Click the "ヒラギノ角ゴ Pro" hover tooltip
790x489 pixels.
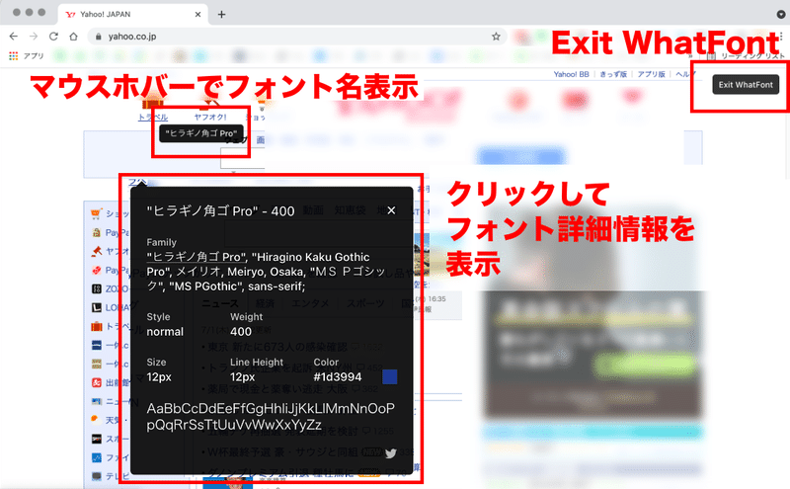click(201, 133)
